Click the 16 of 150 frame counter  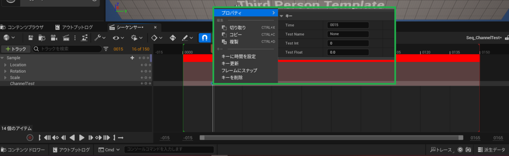click(x=140, y=49)
